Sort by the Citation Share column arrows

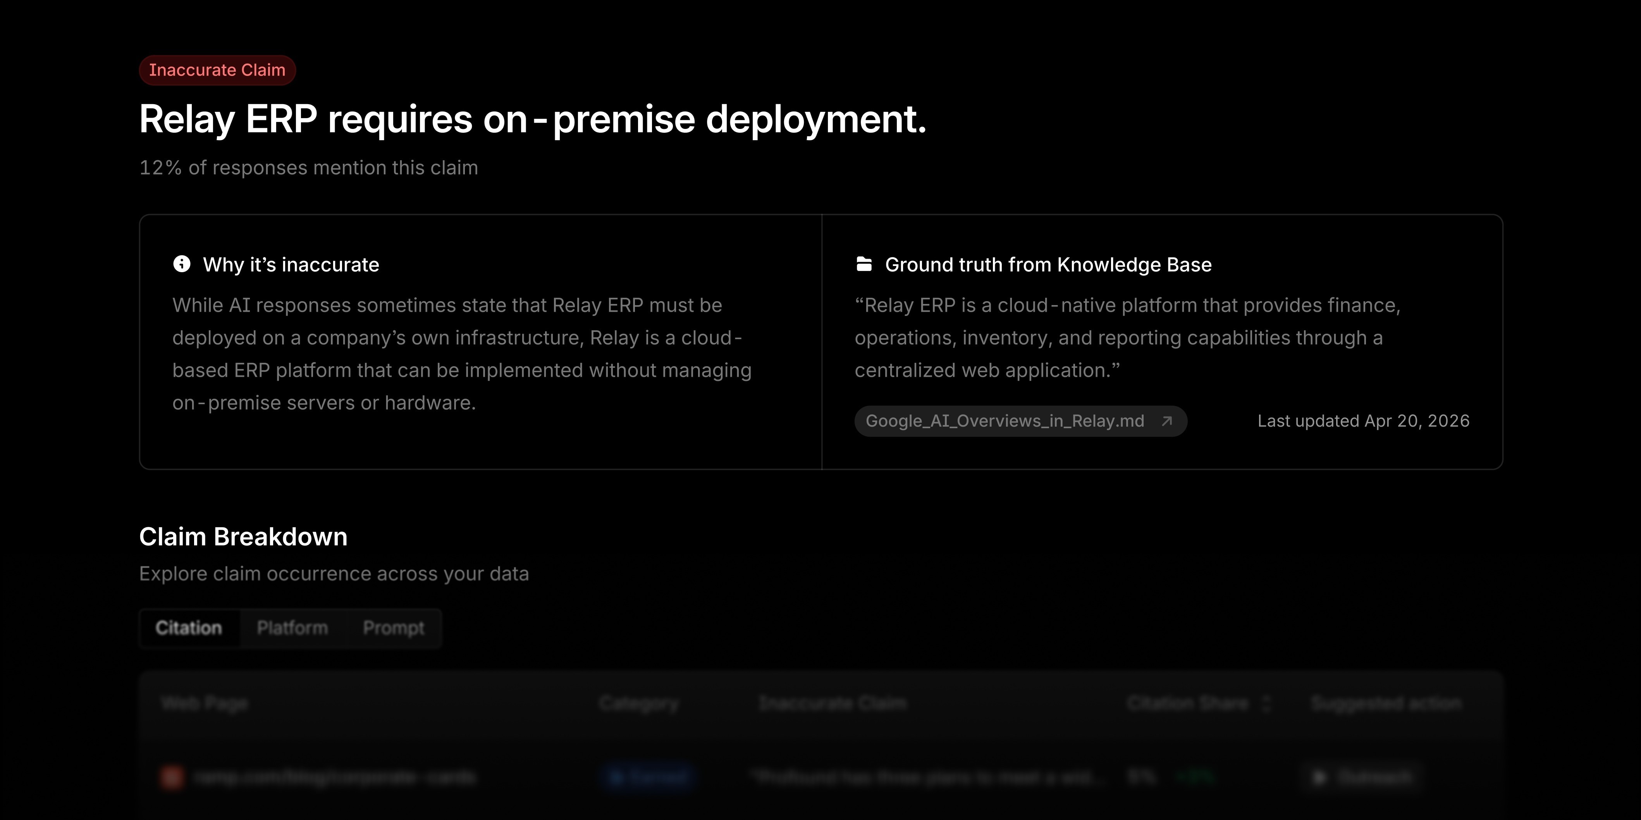(x=1266, y=703)
